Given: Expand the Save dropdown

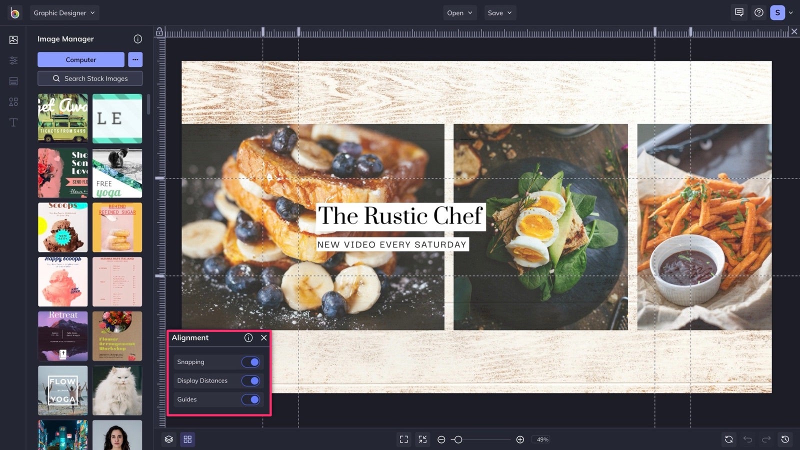Looking at the screenshot, I should pyautogui.click(x=499, y=12).
